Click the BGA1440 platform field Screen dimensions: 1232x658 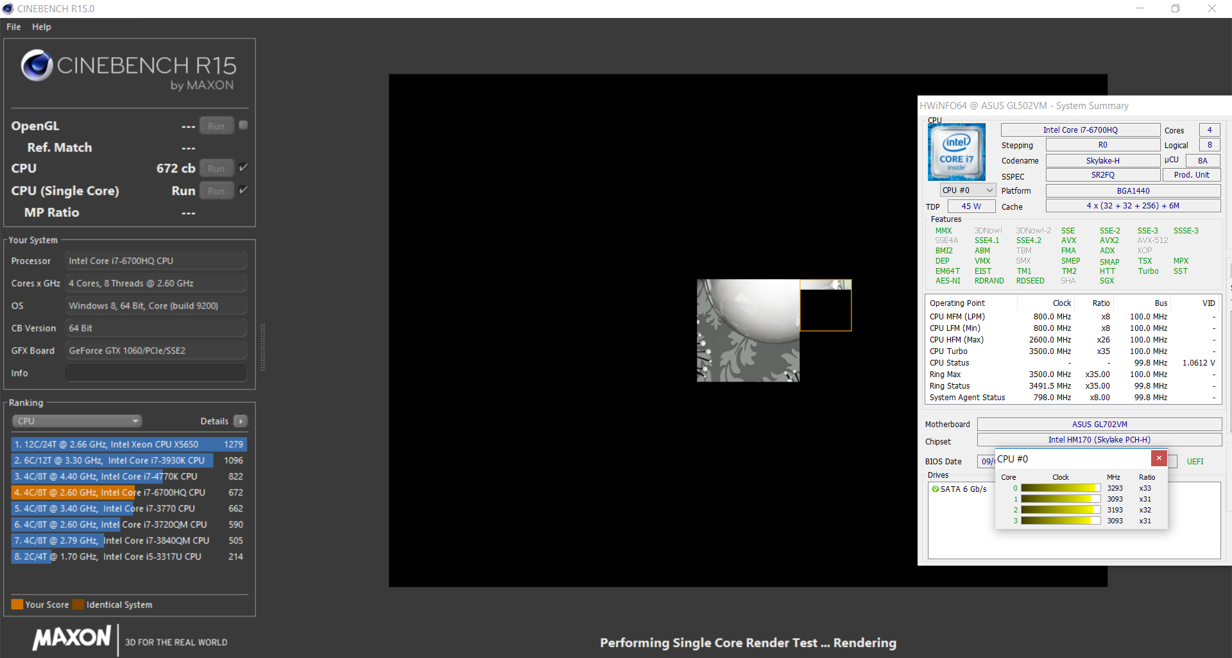click(x=1133, y=190)
